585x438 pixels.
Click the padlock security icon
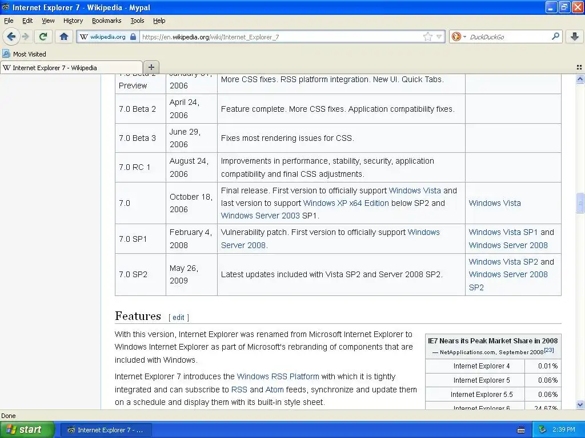pos(133,37)
